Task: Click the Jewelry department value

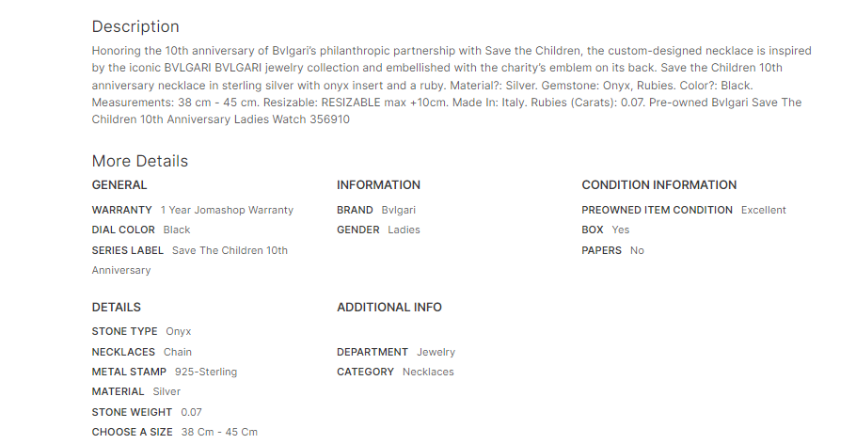Action: pos(436,353)
